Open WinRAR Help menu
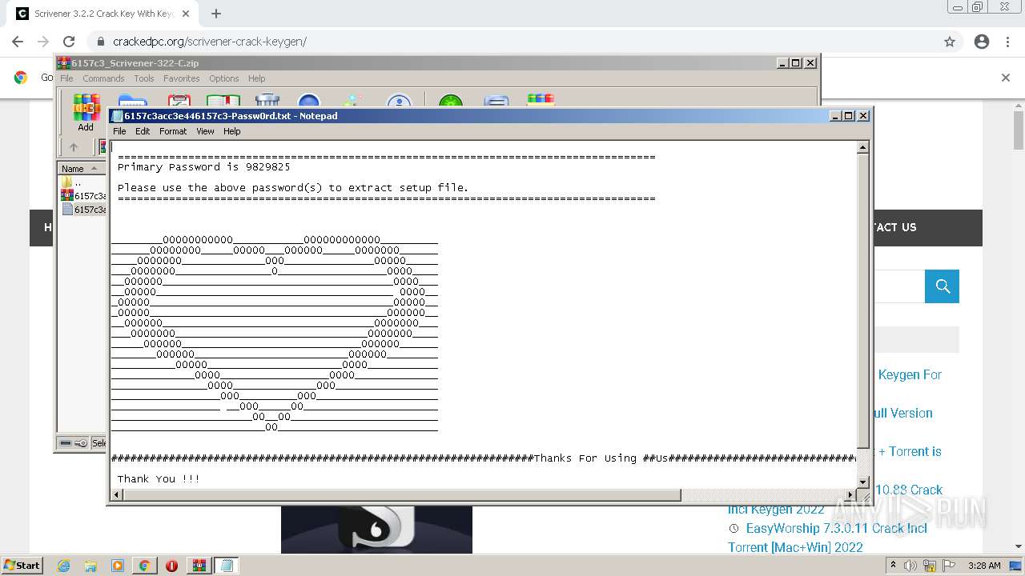The image size is (1025, 576). 256,78
